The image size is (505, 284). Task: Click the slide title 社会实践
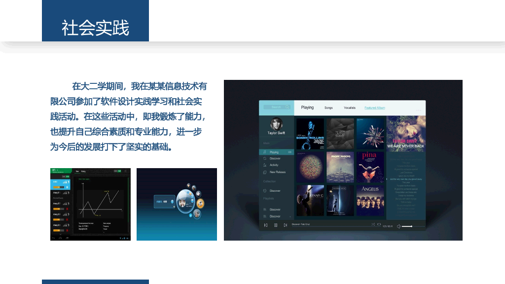[95, 28]
